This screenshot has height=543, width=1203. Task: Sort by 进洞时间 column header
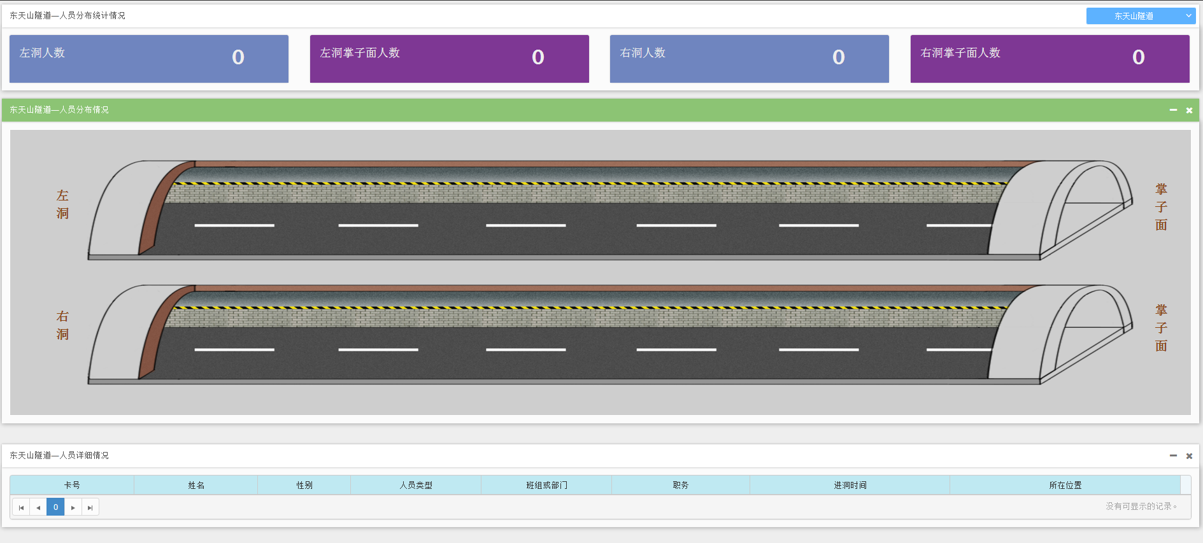(850, 485)
